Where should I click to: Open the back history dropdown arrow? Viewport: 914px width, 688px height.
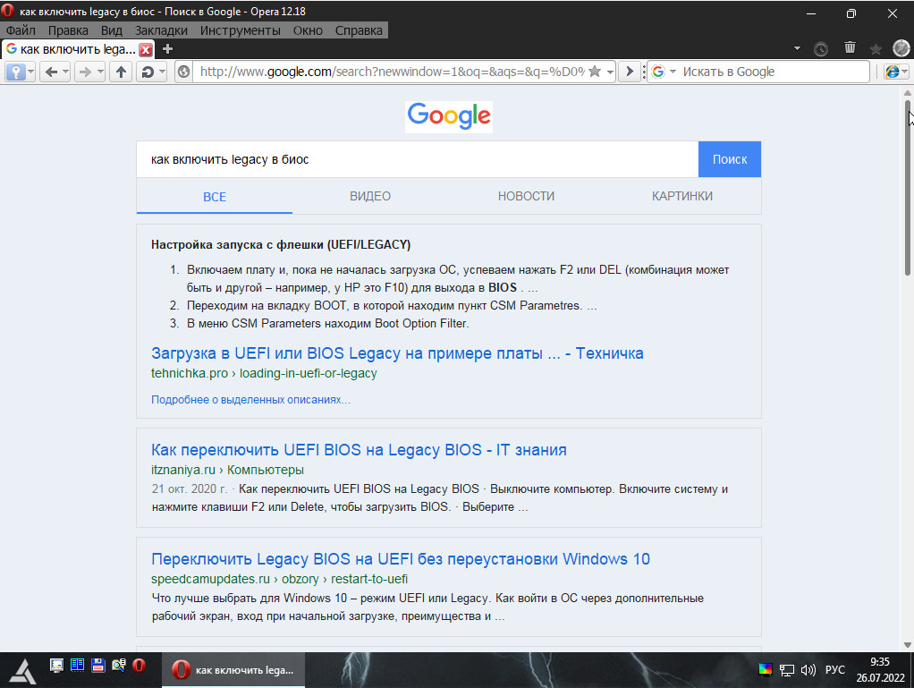65,72
